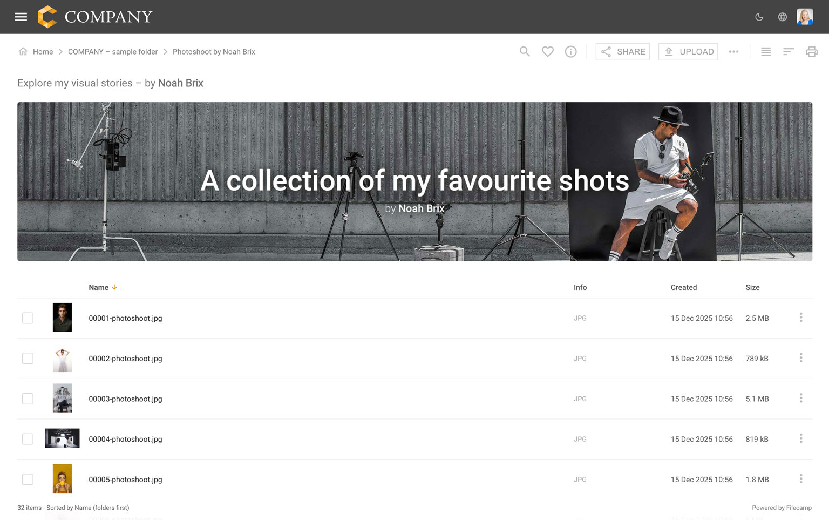Click the print icon
829x520 pixels.
point(811,52)
